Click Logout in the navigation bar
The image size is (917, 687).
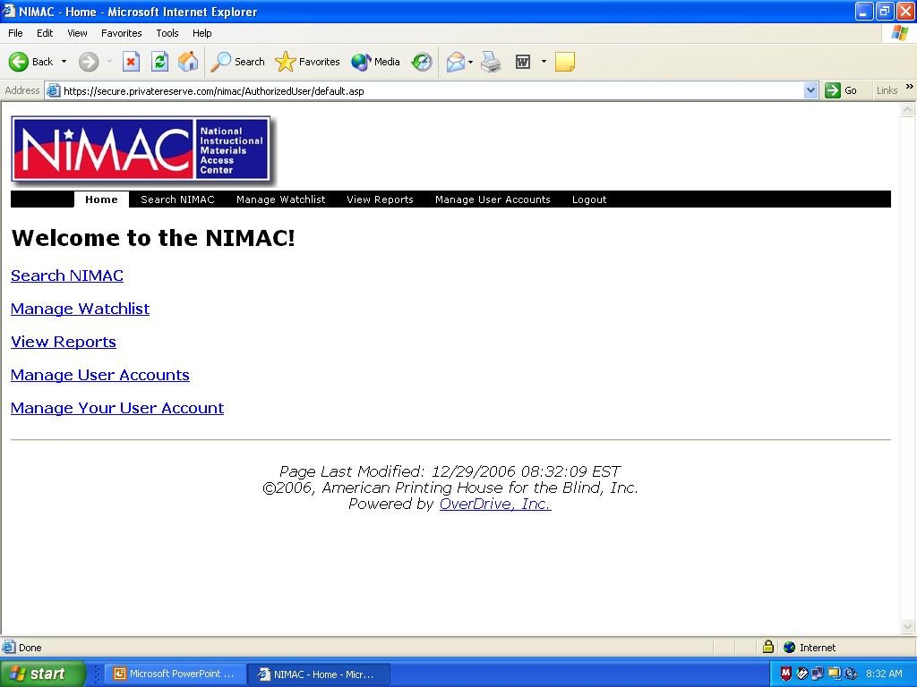pos(589,199)
